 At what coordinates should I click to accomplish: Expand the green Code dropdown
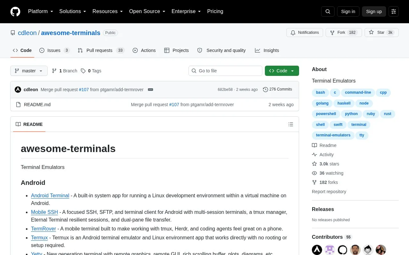[282, 71]
